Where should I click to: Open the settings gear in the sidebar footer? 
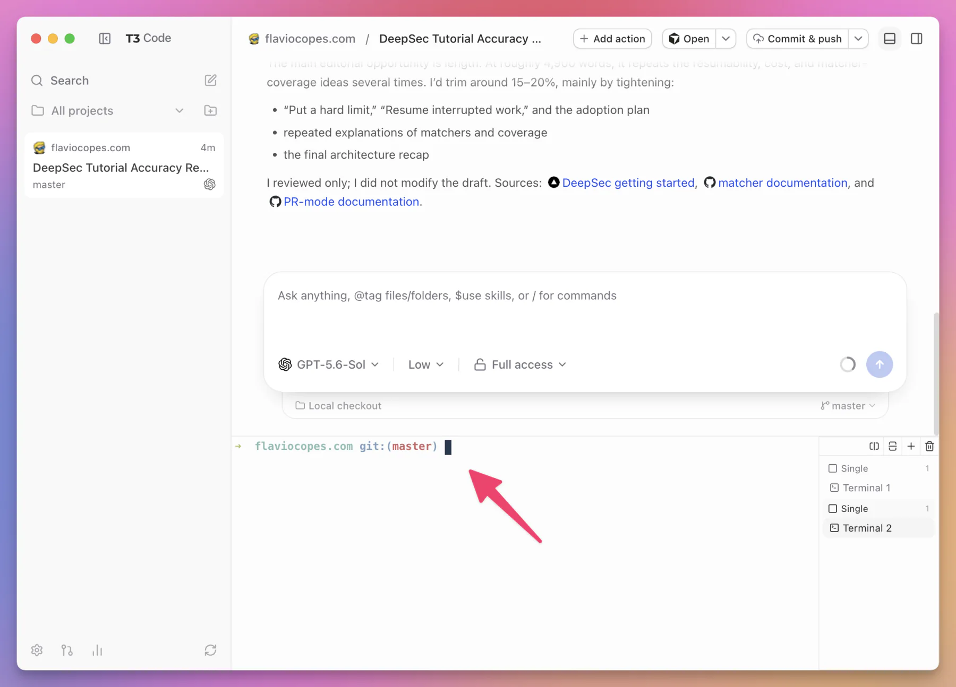point(37,650)
